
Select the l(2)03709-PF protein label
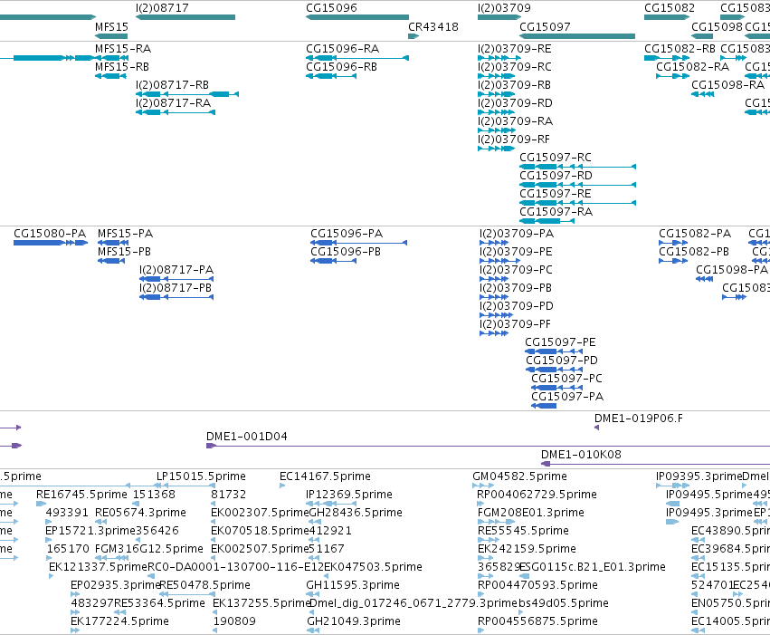point(515,324)
